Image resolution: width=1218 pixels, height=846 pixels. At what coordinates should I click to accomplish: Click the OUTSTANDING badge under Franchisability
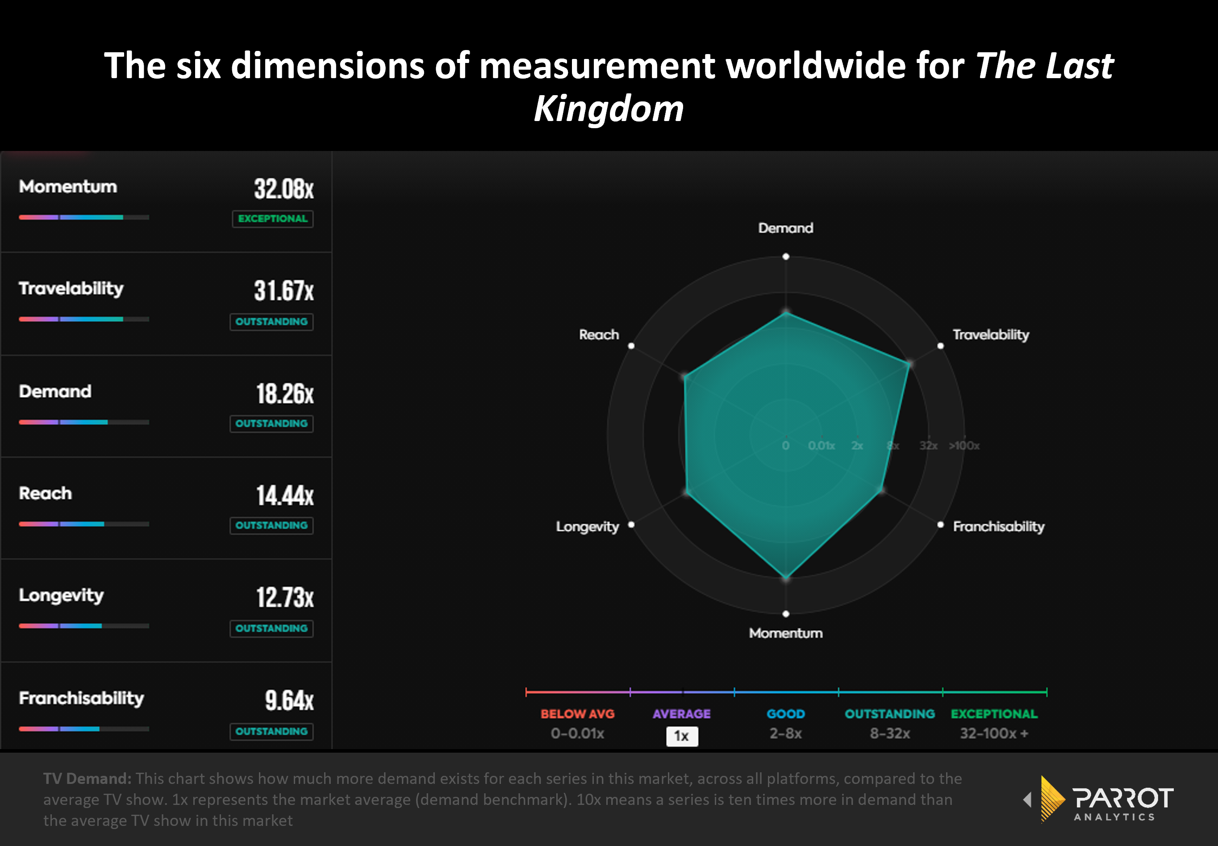pyautogui.click(x=271, y=731)
